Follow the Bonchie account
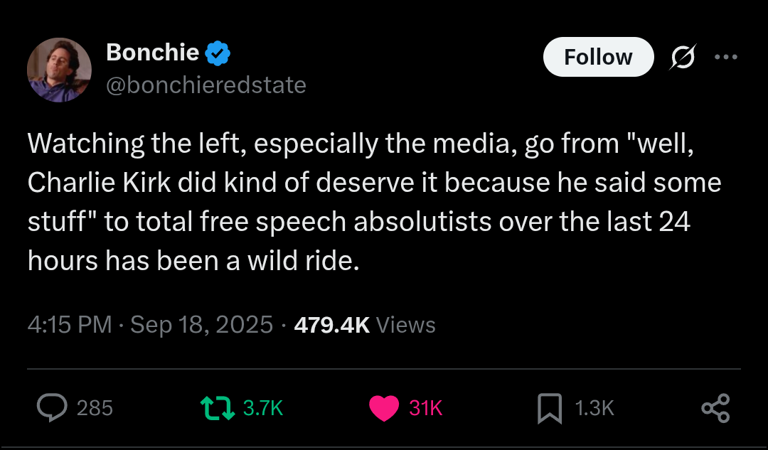768x450 pixels. pyautogui.click(x=597, y=57)
